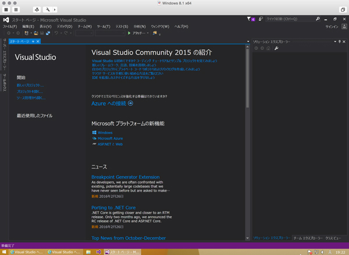Viewport: 349px width, 255px height.
Task: Click the プロジェクトを開く... link
Action: 30,91
